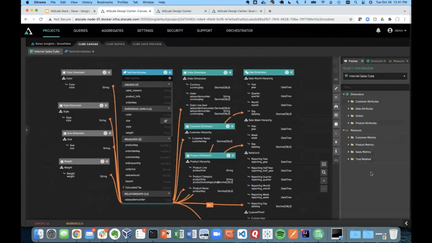The width and height of the screenshot is (432, 243).
Task: Click the Preview panel filter field
Action: click(x=375, y=87)
